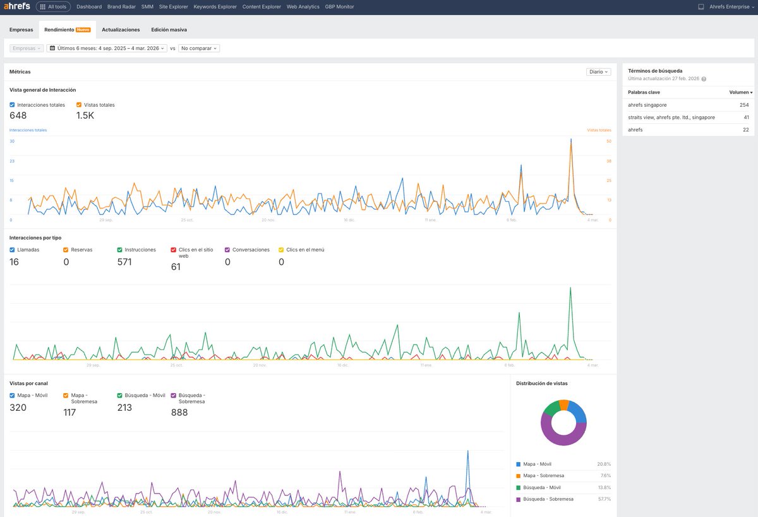
Task: Toggle the Instrucciones checkbox
Action: (121, 250)
